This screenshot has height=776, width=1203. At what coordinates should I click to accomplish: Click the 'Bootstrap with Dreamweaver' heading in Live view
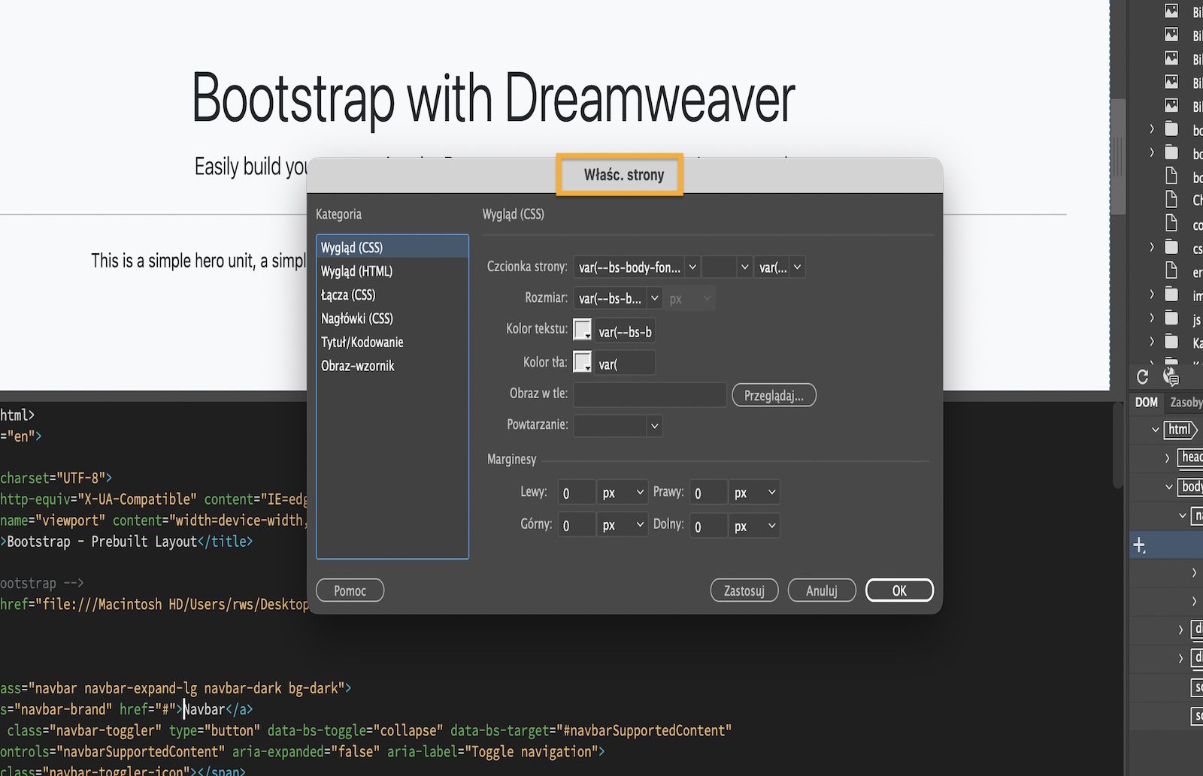point(493,98)
